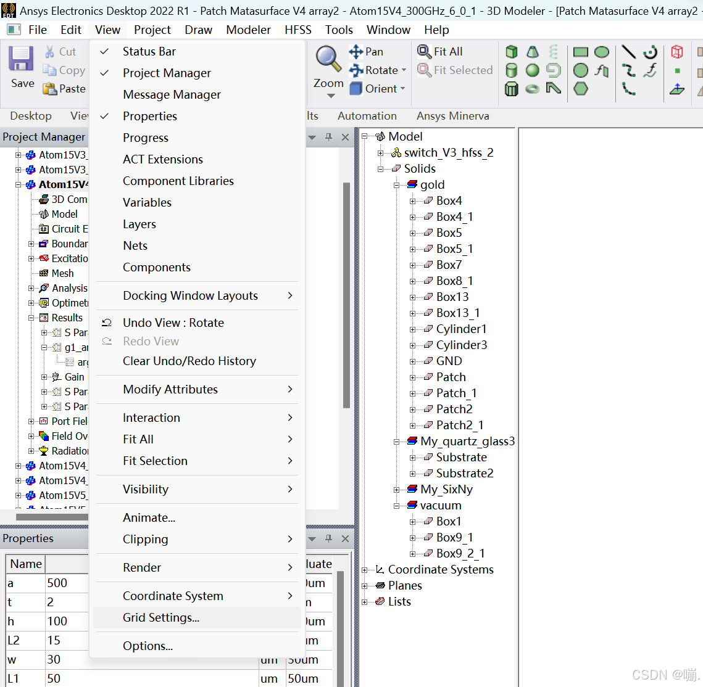
Task: Draw a straight line
Action: [x=628, y=52]
